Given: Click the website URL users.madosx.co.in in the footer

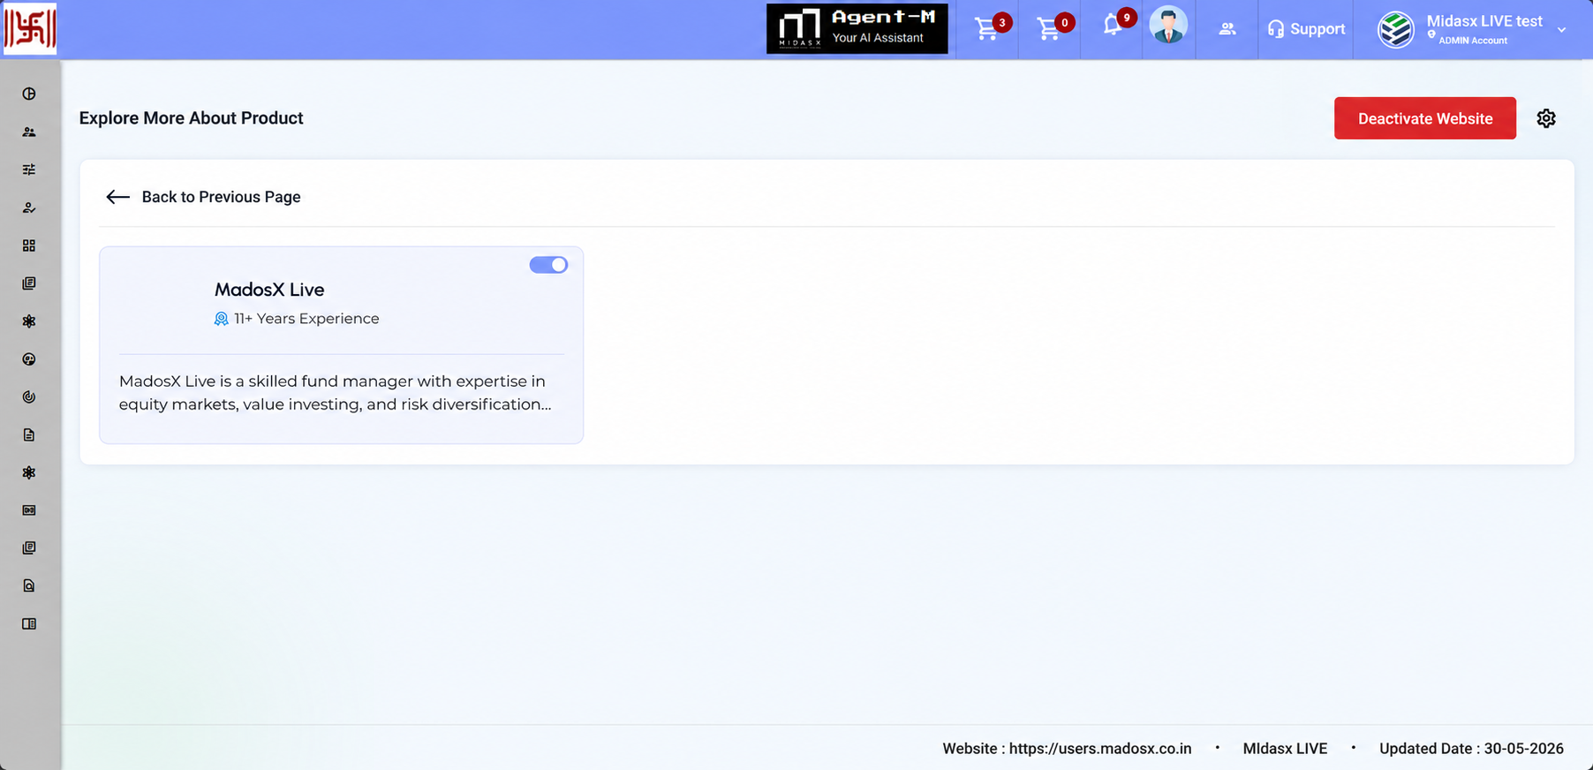Looking at the screenshot, I should (x=1100, y=749).
